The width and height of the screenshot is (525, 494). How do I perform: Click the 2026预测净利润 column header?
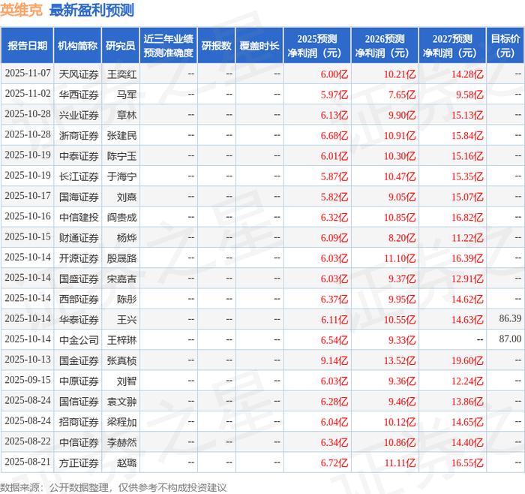[384, 46]
